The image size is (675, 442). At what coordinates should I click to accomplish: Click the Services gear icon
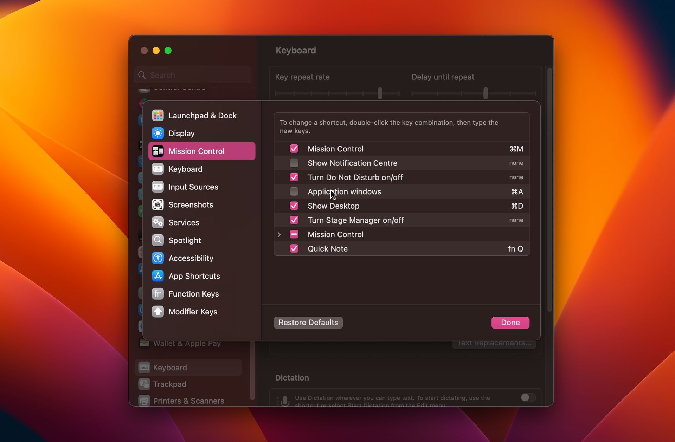point(158,222)
